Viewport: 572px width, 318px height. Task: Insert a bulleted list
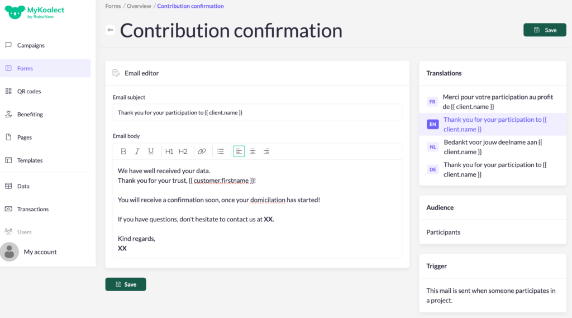point(221,151)
